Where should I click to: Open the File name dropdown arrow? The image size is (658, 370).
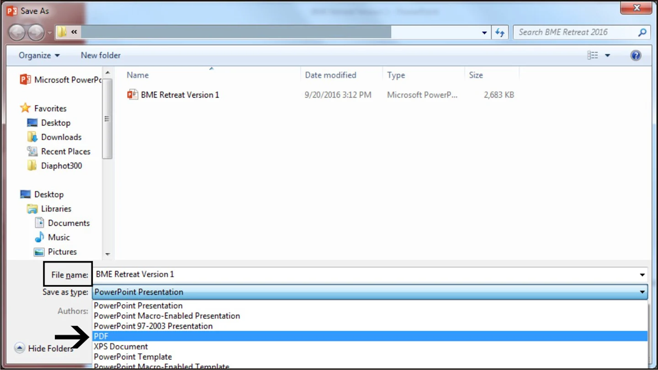(x=642, y=275)
